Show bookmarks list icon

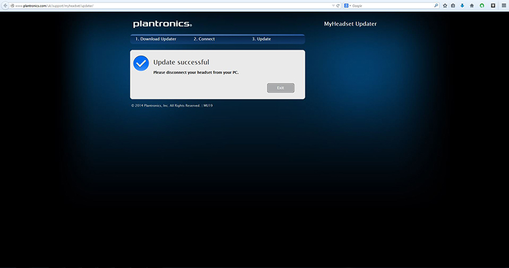pos(453,6)
